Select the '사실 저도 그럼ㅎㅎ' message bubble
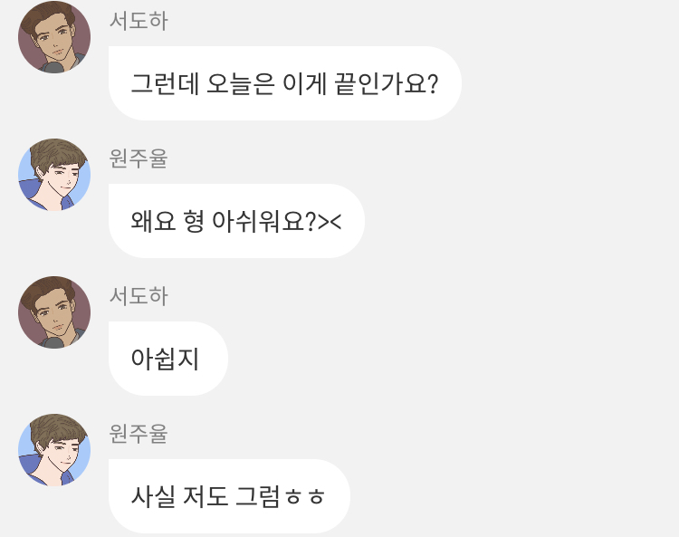Viewport: 679px width, 537px height. tap(229, 496)
